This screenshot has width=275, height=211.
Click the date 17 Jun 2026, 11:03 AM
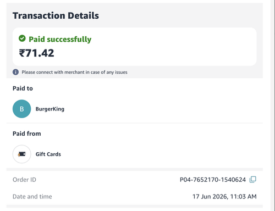(224, 197)
